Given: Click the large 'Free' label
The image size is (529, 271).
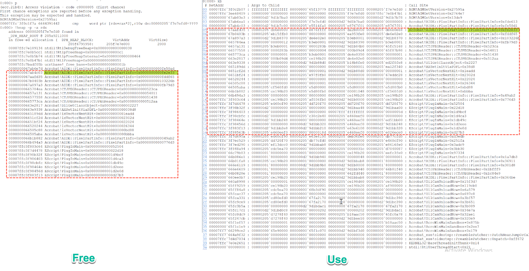Looking at the screenshot, I should click(84, 258).
